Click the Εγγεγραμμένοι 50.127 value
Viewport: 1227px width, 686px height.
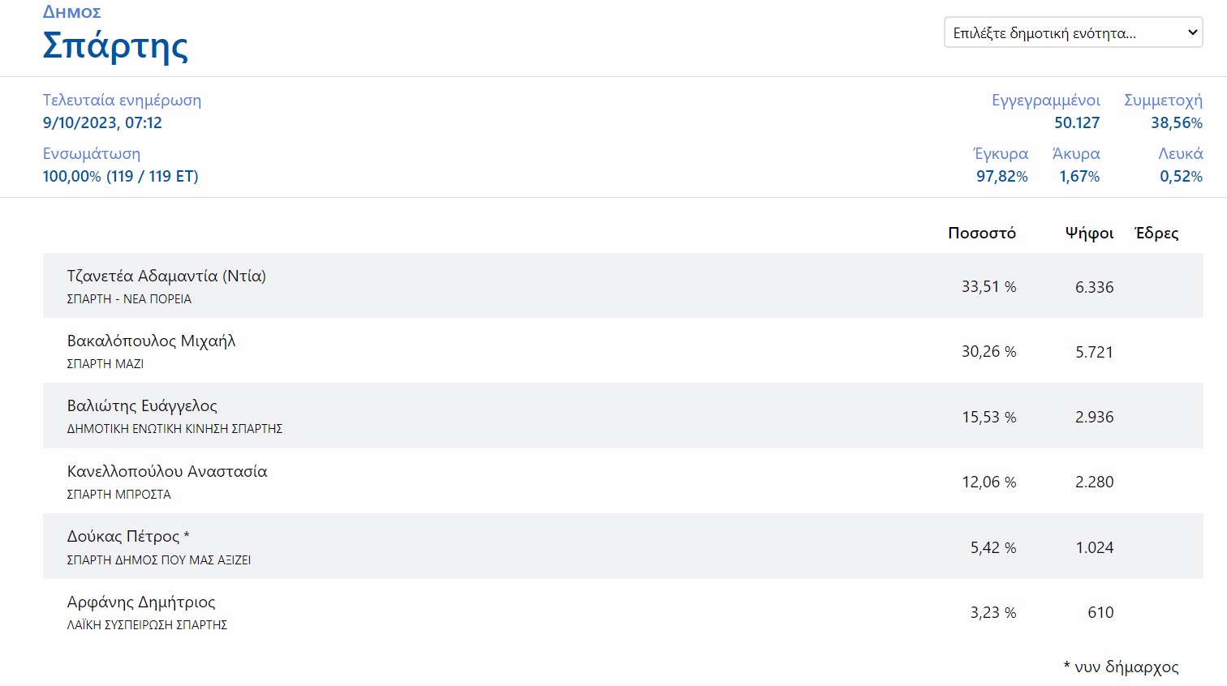pos(1077,123)
